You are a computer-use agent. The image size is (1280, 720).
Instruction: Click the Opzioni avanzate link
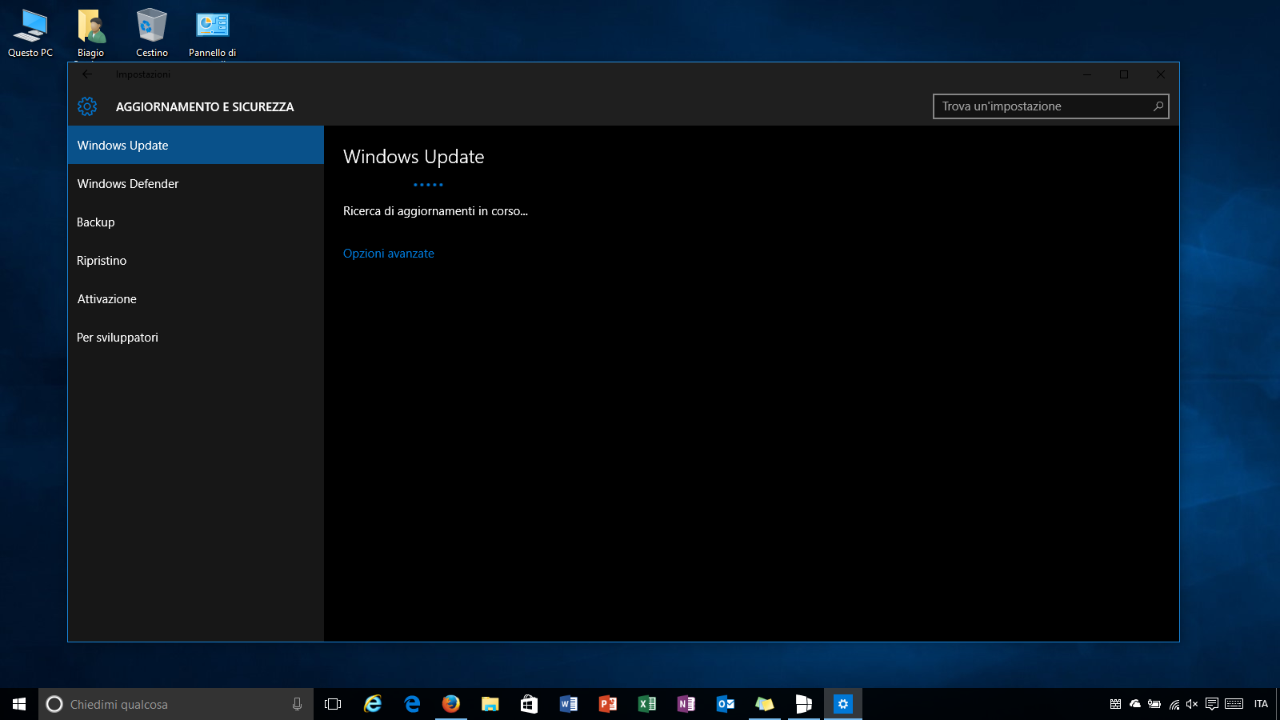(x=389, y=254)
